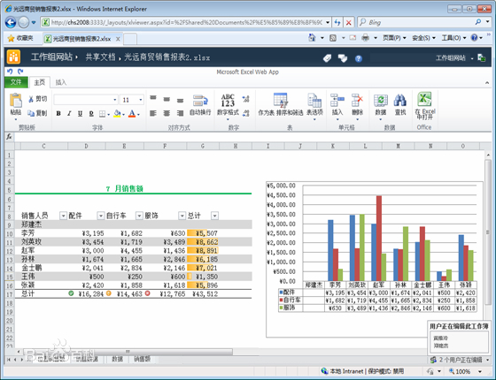Viewport: 496px width, 380px height.
Task: Expand the 总计 column filter dropdown
Action: (x=214, y=216)
